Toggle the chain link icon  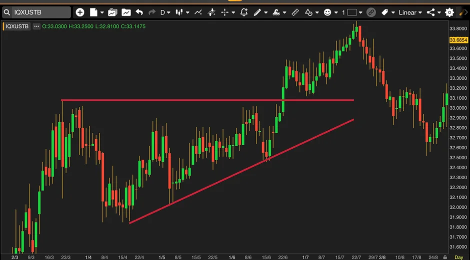tap(371, 12)
